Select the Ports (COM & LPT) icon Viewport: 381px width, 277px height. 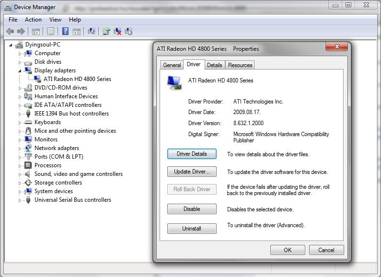pyautogui.click(x=28, y=157)
